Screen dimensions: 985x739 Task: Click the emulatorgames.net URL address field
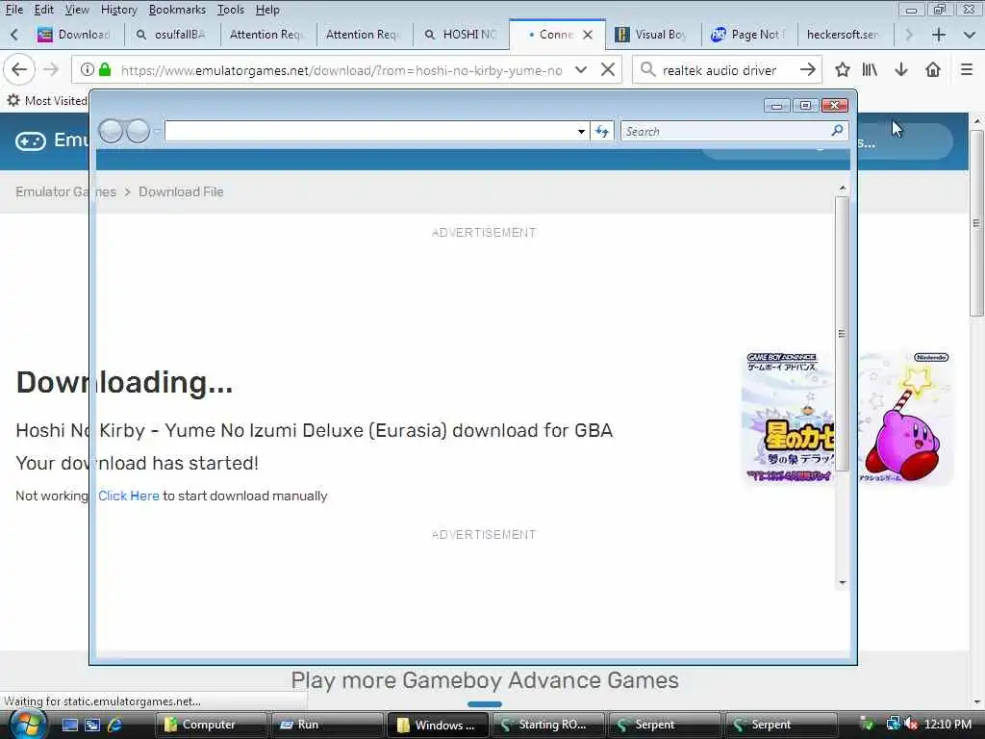pos(341,69)
